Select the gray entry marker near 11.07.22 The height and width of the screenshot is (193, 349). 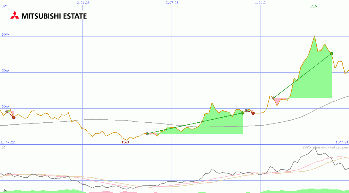coord(7,112)
